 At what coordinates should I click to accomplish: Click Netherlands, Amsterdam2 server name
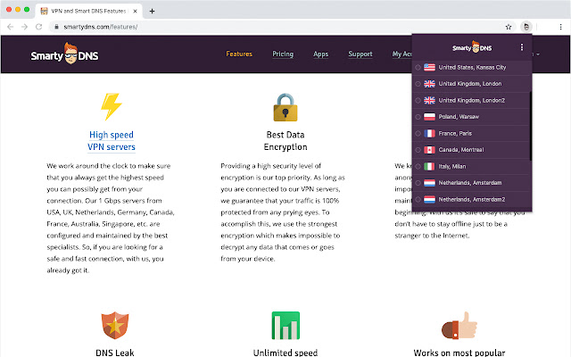472,200
